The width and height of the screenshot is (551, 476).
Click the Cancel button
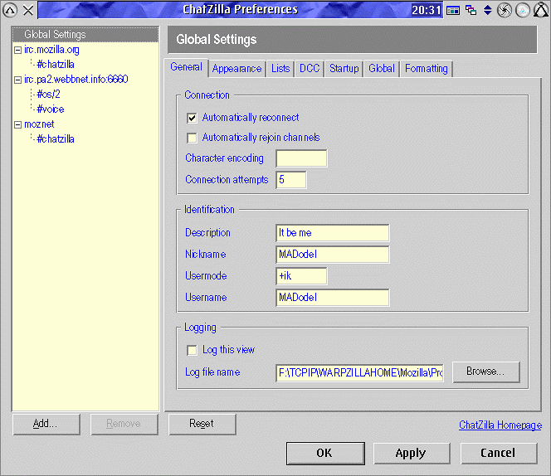(x=499, y=453)
